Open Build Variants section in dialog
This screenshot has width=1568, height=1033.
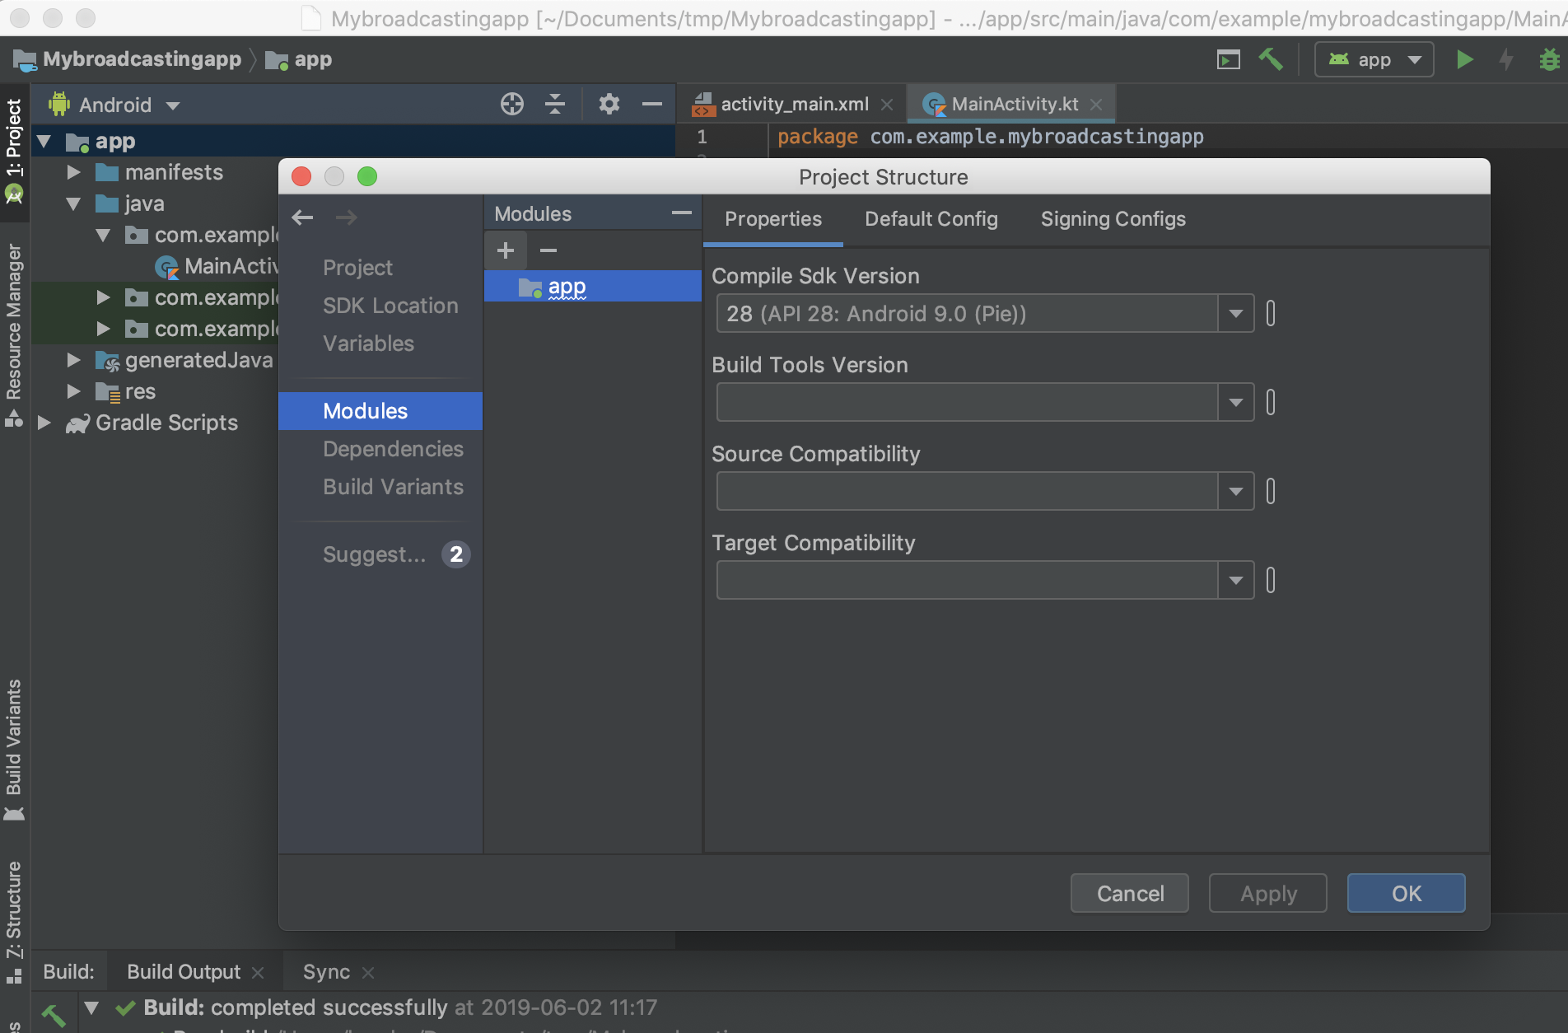click(x=393, y=487)
